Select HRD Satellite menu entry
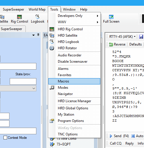144x148 pixels. 74,35
